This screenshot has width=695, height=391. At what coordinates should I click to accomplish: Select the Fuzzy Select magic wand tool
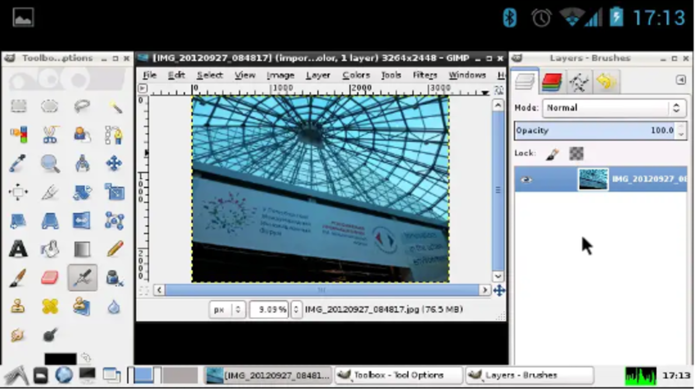[x=114, y=106]
